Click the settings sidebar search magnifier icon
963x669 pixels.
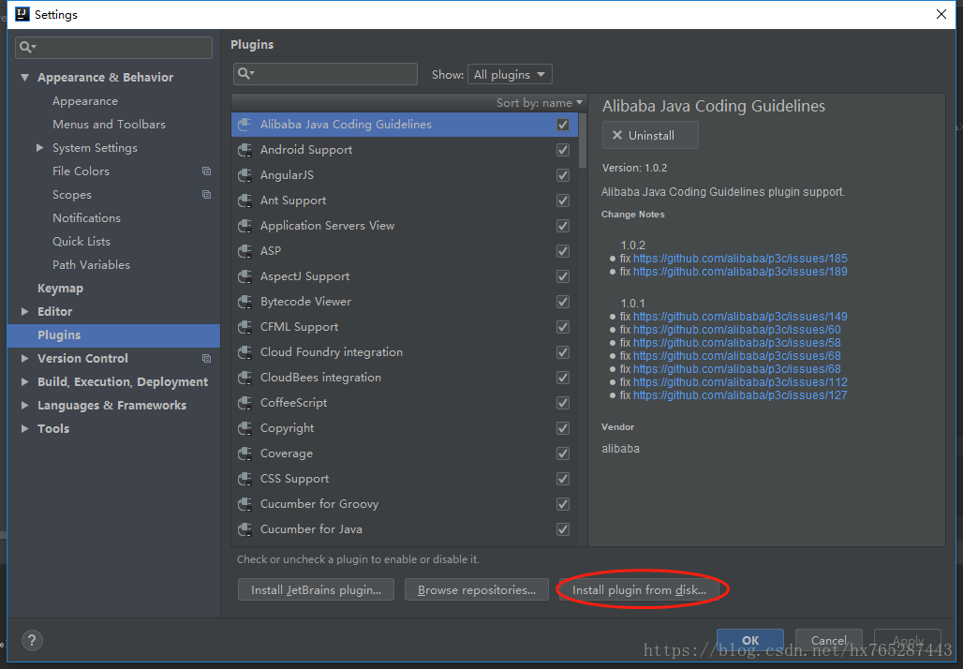[27, 47]
